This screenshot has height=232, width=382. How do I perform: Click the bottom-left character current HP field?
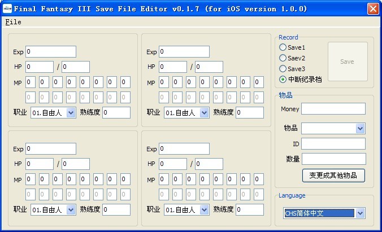pyautogui.click(x=40, y=164)
